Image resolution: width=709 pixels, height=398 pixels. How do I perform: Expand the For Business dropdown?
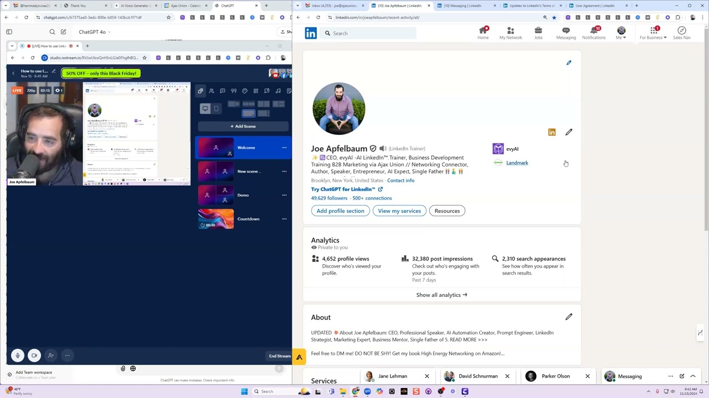[653, 34]
